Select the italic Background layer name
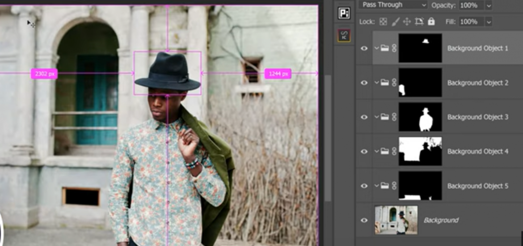 441,221
